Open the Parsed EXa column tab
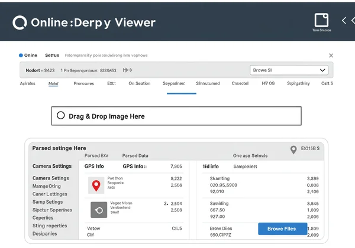Viewport: 355px width, 248px height. click(96, 156)
